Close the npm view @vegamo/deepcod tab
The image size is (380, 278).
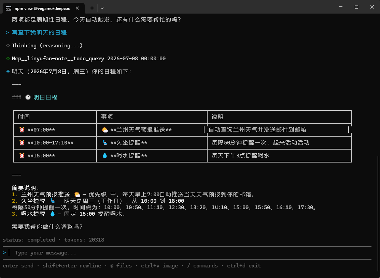pyautogui.click(x=77, y=8)
